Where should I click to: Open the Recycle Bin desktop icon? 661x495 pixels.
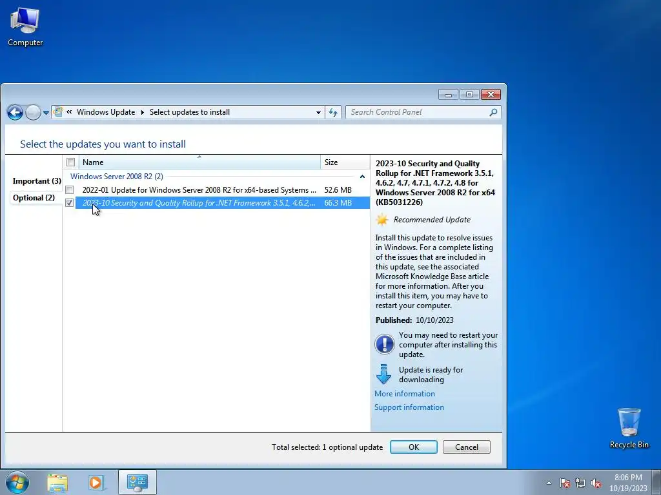629,428
